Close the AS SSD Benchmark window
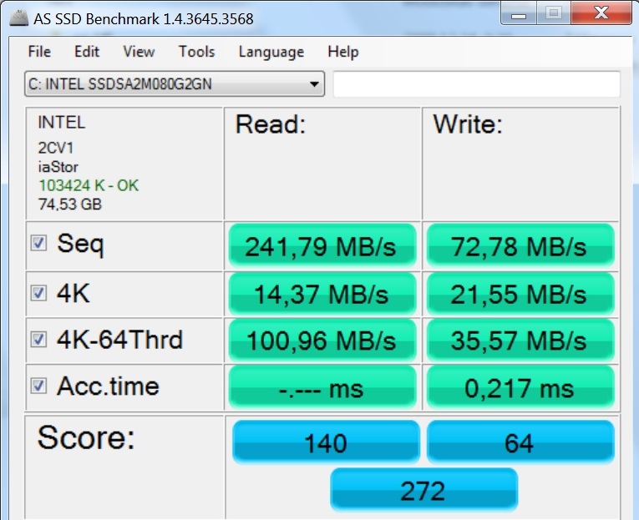The width and height of the screenshot is (639, 520). (601, 13)
